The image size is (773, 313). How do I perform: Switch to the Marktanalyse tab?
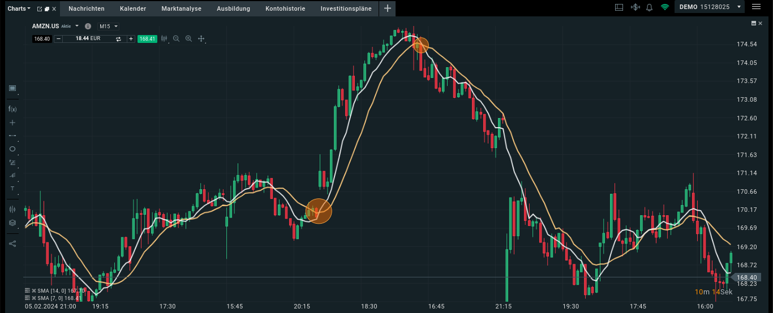tap(181, 8)
